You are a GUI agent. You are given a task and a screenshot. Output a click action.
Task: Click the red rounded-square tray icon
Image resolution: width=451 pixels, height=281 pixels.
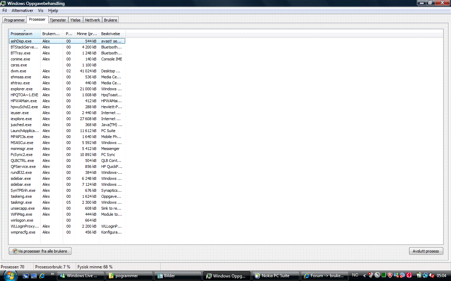(409, 275)
